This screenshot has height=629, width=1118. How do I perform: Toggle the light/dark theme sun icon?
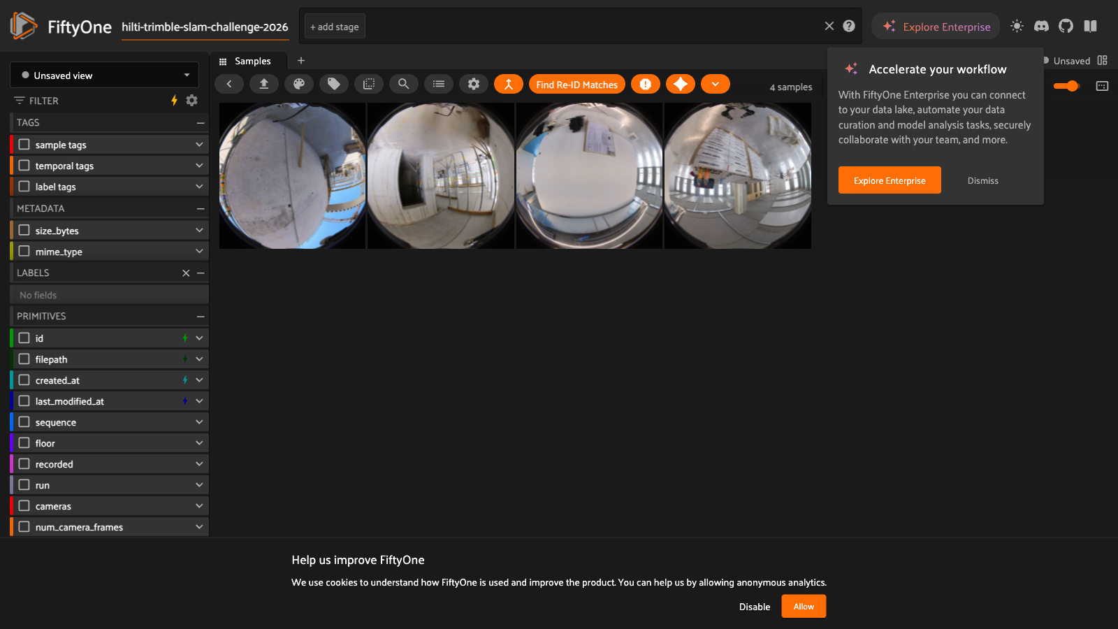pyautogui.click(x=1017, y=26)
